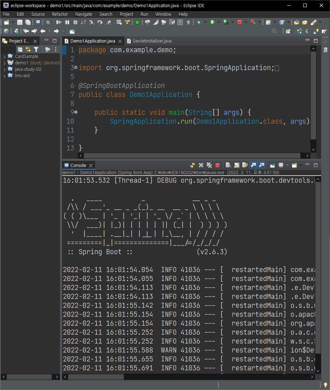330x390 pixels.
Task: Click Remove Launch (X) icon in the Console
Action: pos(201,165)
